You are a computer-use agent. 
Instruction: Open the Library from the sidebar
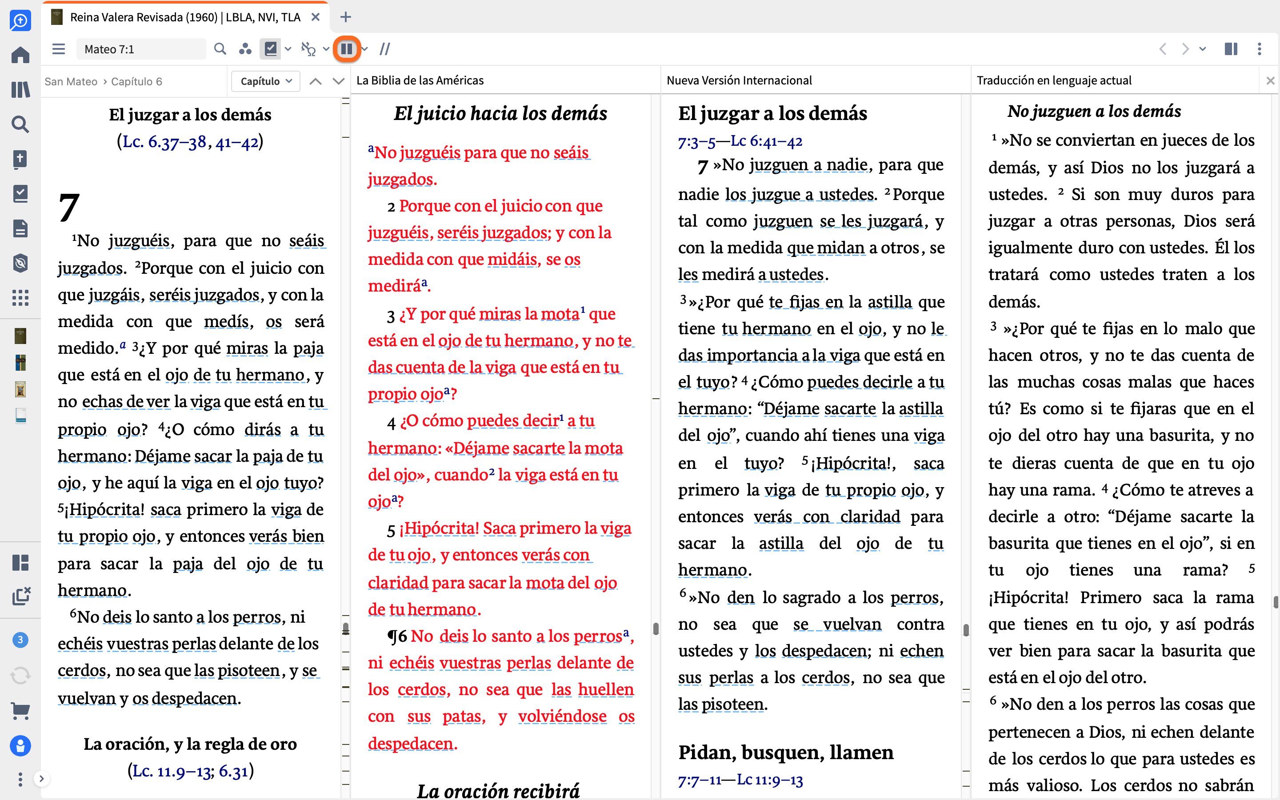coord(20,89)
